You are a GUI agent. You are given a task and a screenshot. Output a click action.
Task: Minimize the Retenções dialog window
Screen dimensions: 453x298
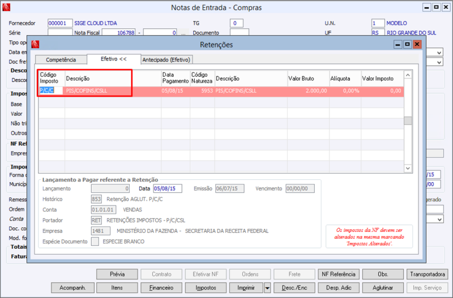point(398,45)
